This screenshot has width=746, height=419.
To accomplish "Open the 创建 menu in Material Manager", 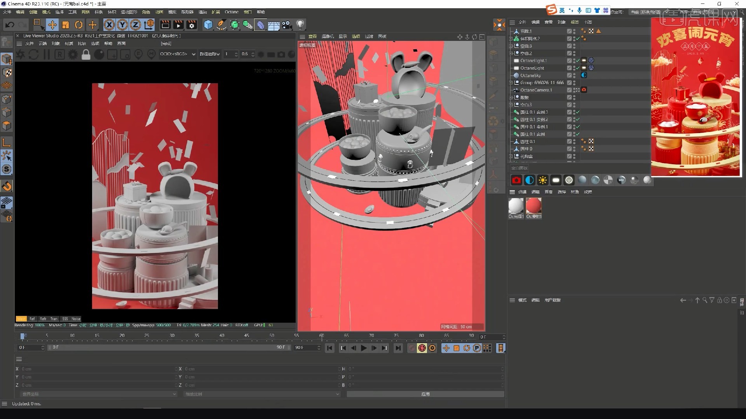I will click(x=522, y=192).
